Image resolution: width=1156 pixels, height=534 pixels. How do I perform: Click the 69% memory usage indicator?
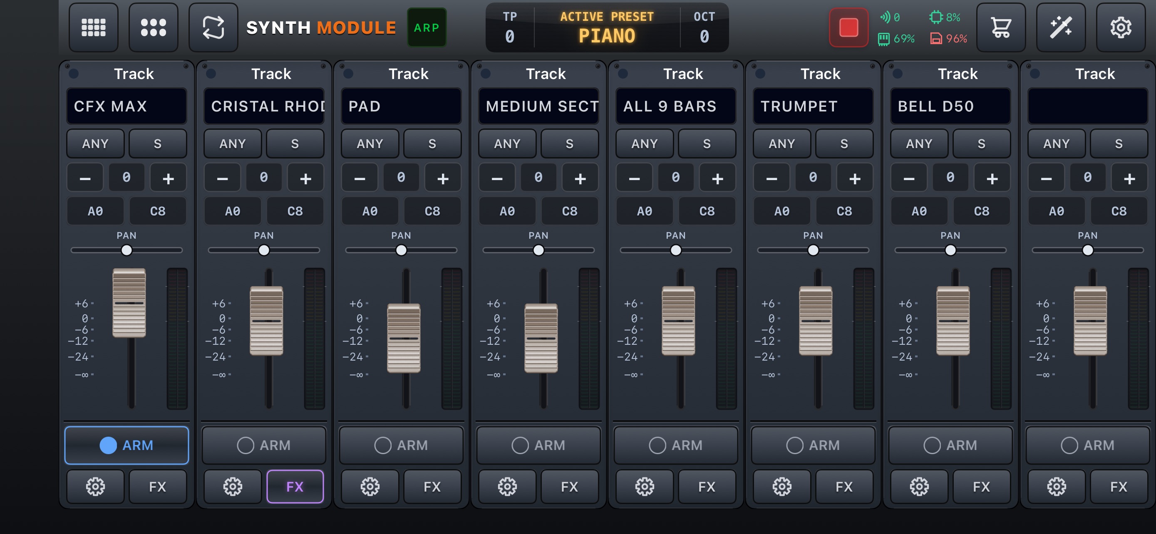click(896, 39)
